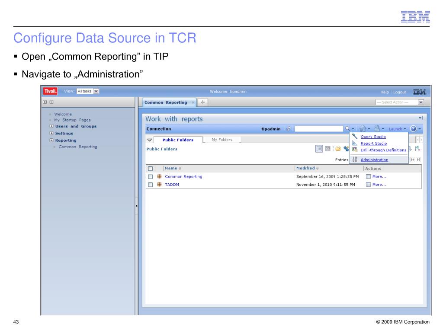Image resolution: width=443 pixels, height=332 pixels.
Task: Choose Query Studio from Launch menu
Action: pos(373,137)
